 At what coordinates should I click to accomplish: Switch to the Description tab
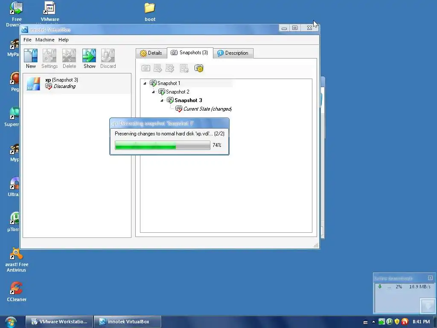pyautogui.click(x=233, y=53)
